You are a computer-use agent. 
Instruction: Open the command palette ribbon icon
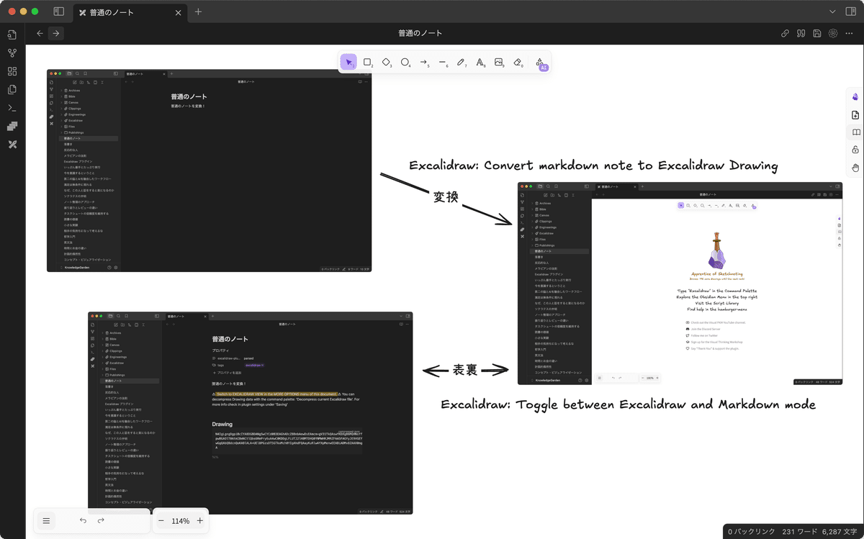pyautogui.click(x=12, y=108)
